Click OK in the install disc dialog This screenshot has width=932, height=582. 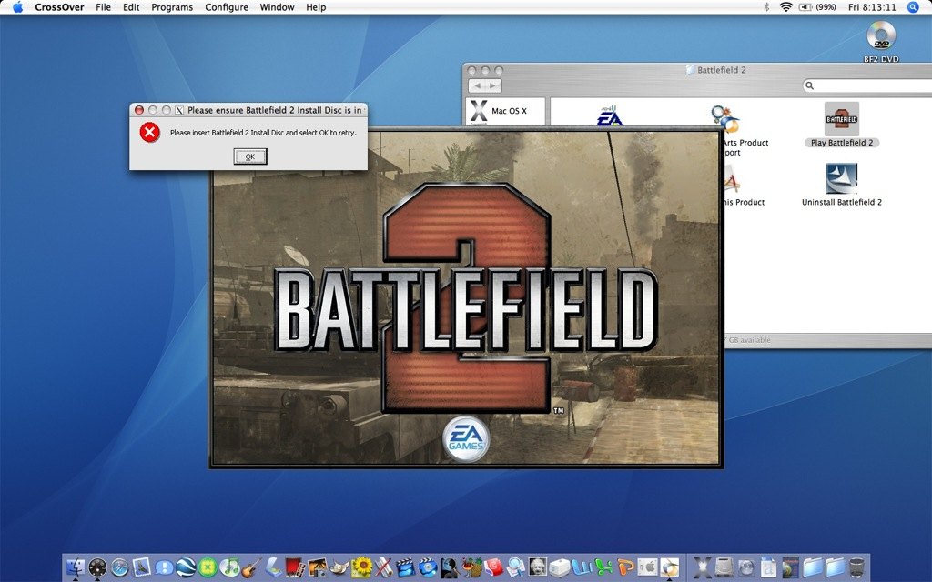(249, 156)
